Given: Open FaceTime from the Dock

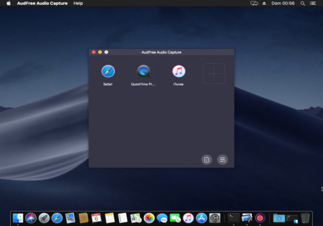Looking at the screenshot, I should [x=175, y=218].
